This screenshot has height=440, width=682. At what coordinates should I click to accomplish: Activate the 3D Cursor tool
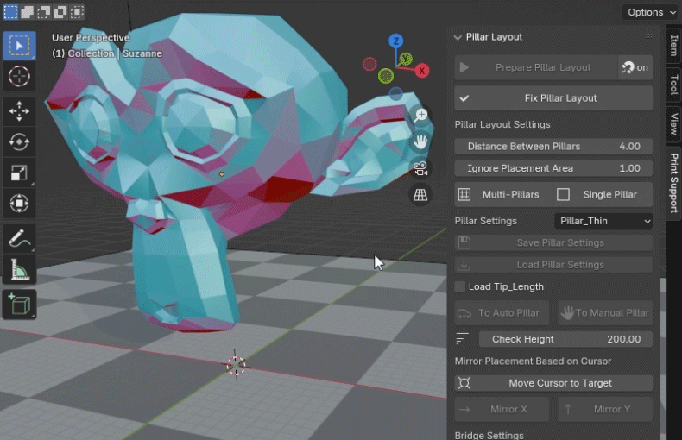tap(19, 77)
